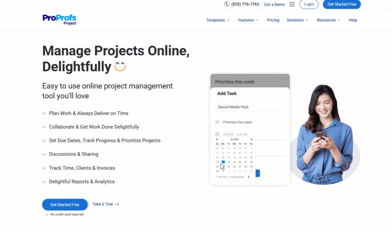Click the clock Set Time option
The height and width of the screenshot is (232, 392).
(x=221, y=177)
